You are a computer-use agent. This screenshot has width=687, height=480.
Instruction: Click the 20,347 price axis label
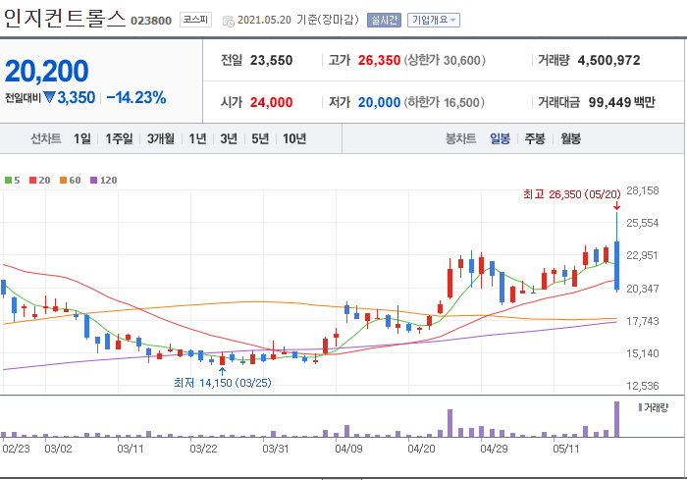coord(642,289)
